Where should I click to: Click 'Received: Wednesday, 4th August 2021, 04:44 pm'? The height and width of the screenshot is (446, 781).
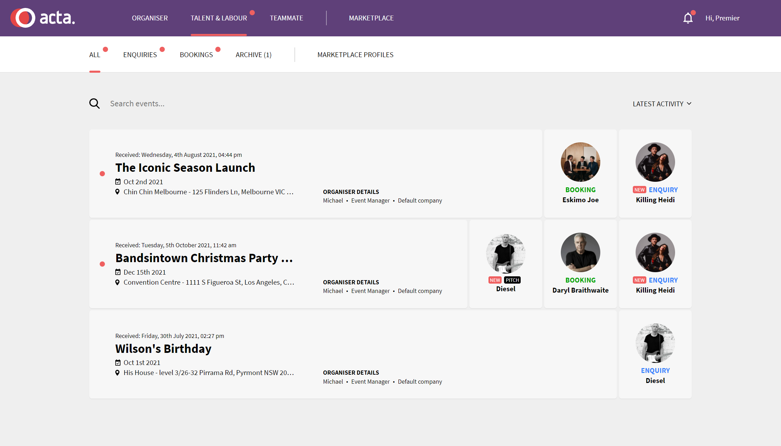179,155
